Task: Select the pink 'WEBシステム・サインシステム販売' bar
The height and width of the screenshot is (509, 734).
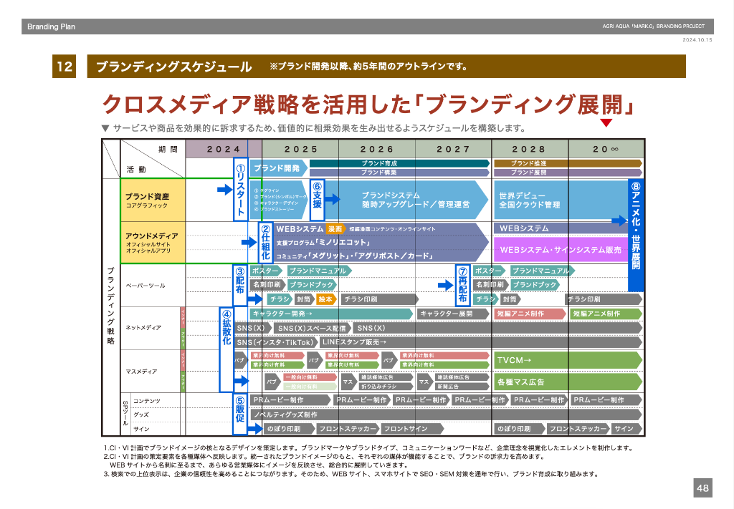Action: (x=561, y=250)
